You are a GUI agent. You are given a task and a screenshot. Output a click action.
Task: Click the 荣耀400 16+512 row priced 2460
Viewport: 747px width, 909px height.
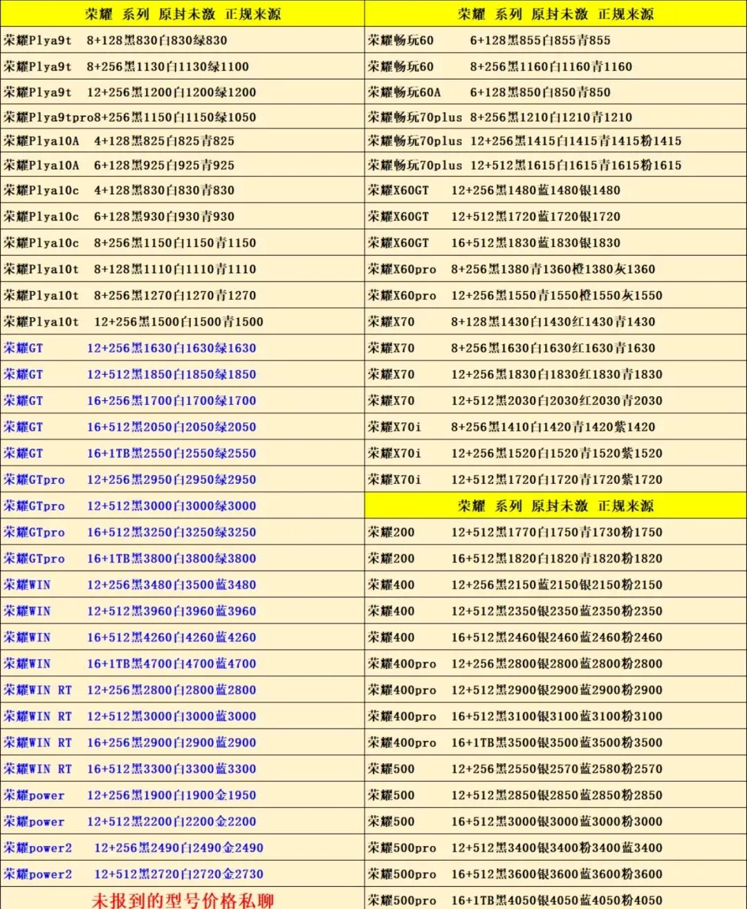[555, 637]
